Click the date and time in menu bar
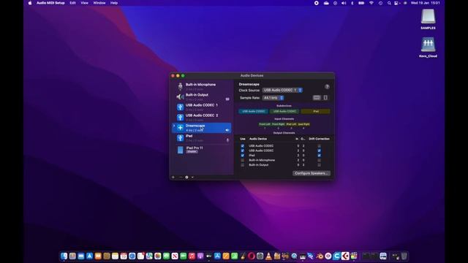The width and height of the screenshot is (468, 263). (x=426, y=3)
